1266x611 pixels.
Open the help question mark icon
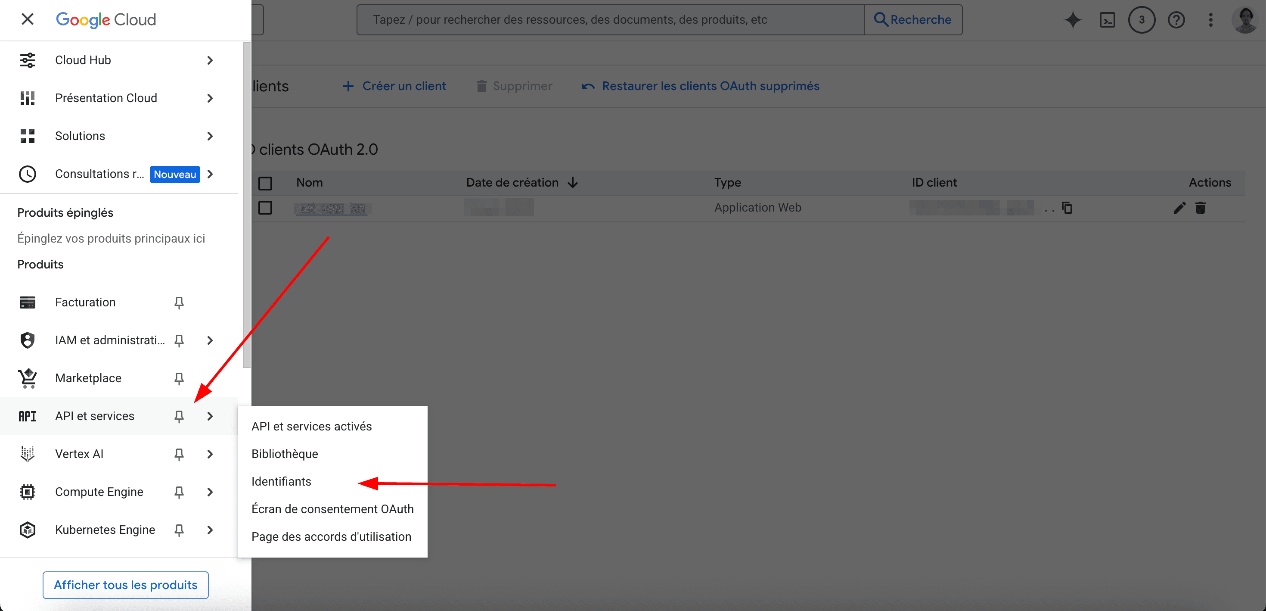(x=1176, y=20)
